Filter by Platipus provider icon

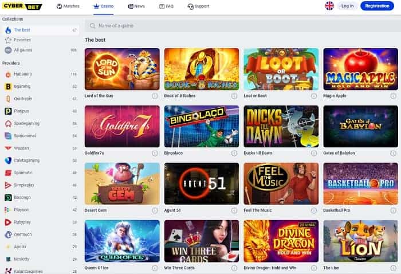click(8, 111)
